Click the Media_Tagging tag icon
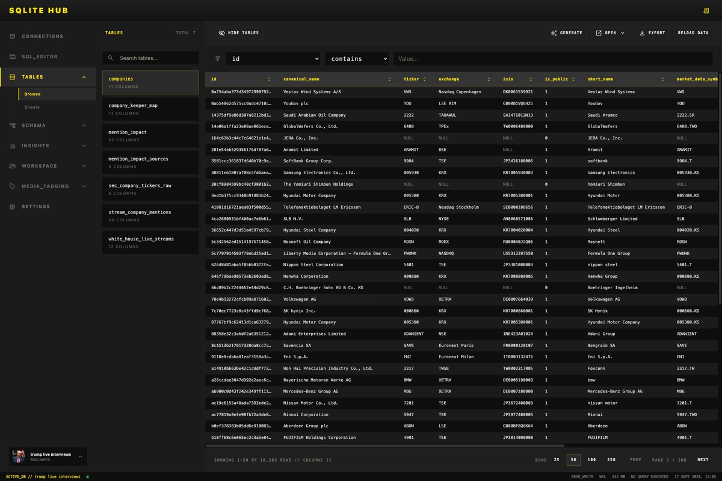The width and height of the screenshot is (722, 481). point(13,186)
